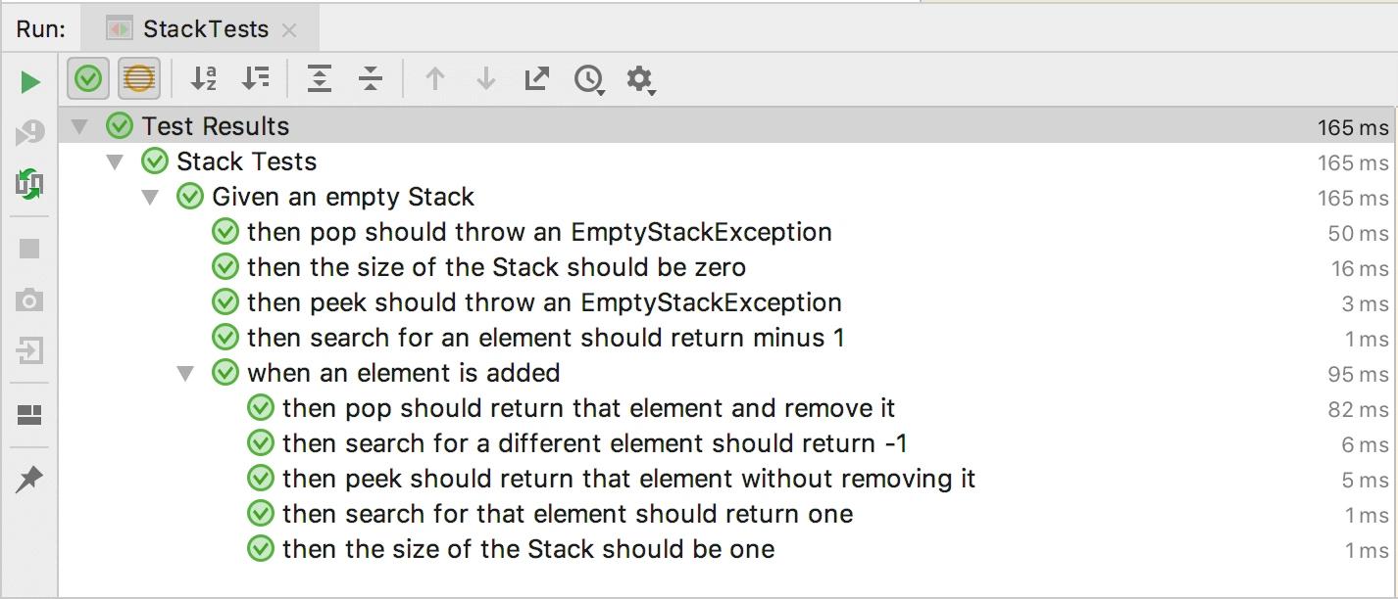This screenshot has width=1398, height=599.
Task: Click the Rerun failed tests icon
Action: [30, 132]
